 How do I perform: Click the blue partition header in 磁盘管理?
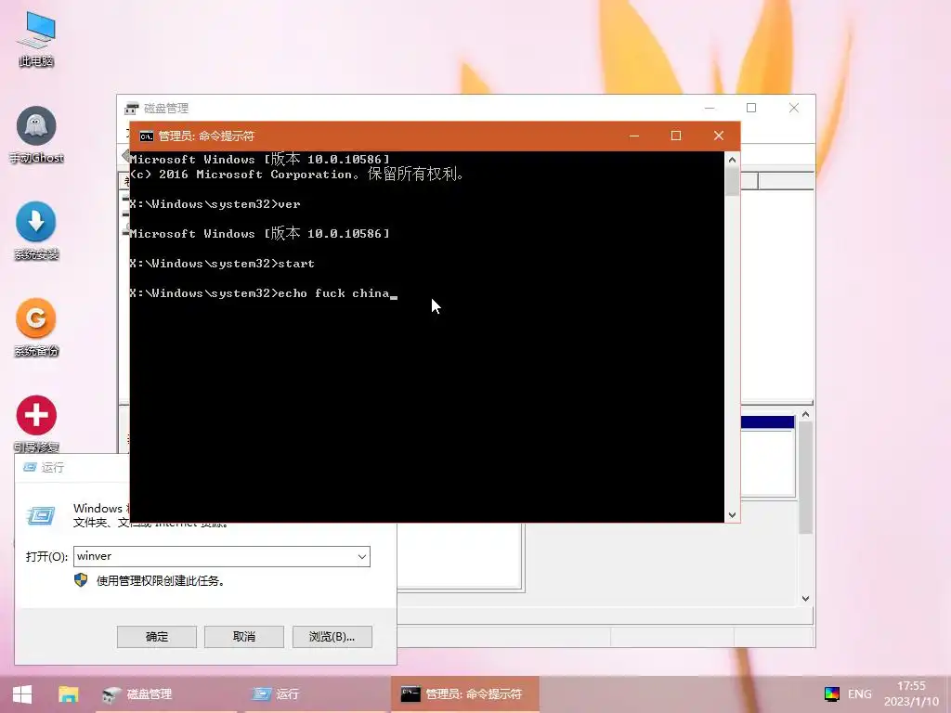pos(767,422)
